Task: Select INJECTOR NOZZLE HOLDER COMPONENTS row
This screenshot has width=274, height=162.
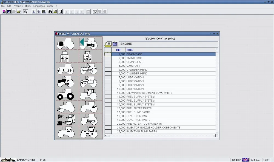Action: [x=163, y=127]
